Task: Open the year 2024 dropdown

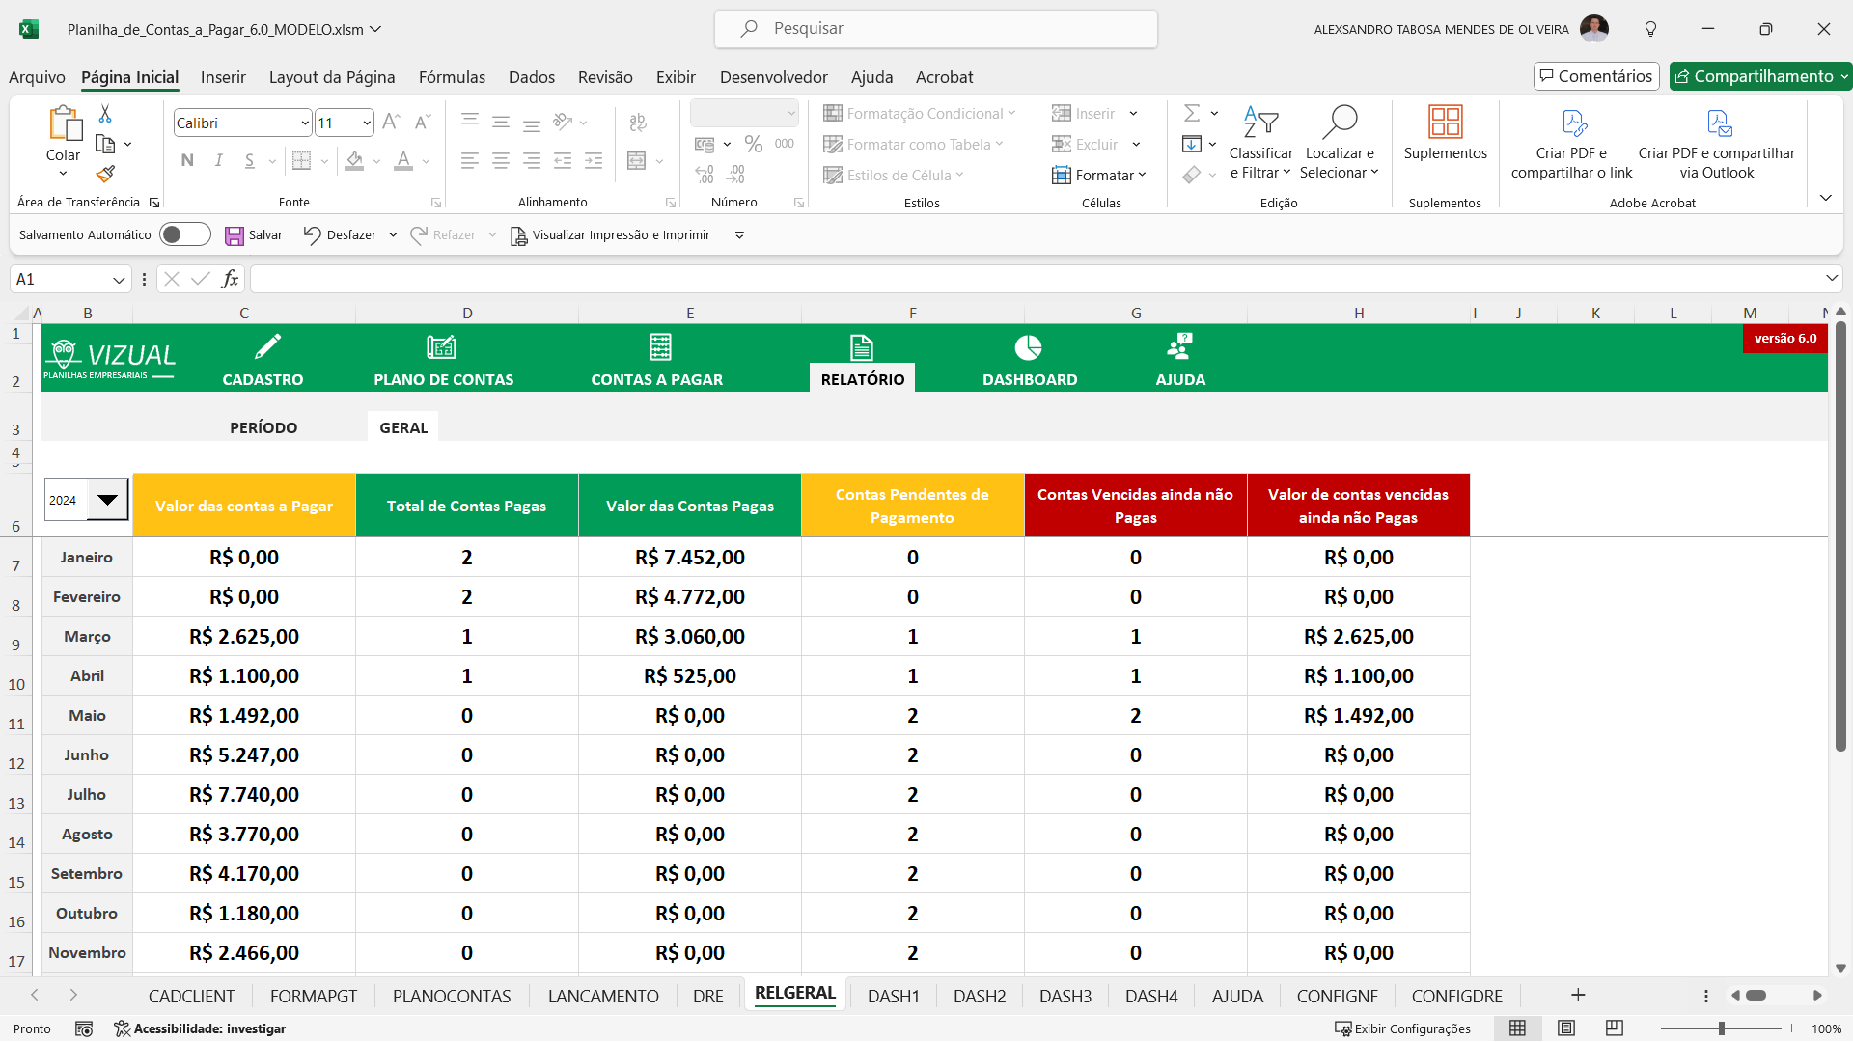Action: (107, 499)
